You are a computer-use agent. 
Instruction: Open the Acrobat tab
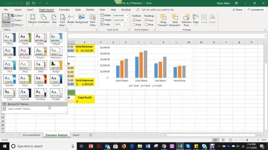126,10
